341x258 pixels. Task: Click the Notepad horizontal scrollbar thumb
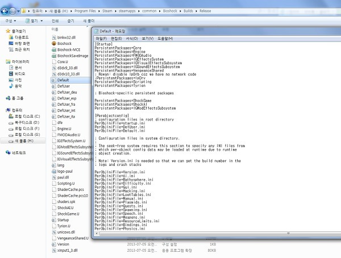tap(220, 234)
